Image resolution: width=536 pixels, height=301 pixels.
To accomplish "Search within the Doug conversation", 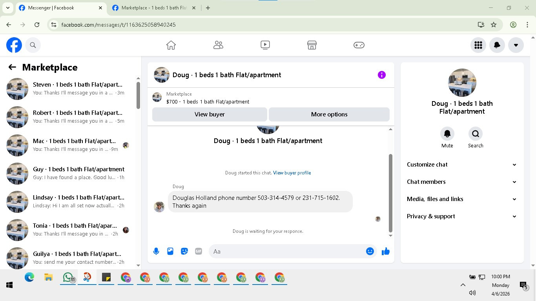I will point(476,134).
